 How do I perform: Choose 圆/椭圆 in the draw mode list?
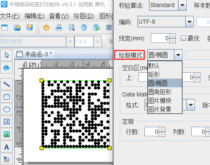[x=165, y=83]
